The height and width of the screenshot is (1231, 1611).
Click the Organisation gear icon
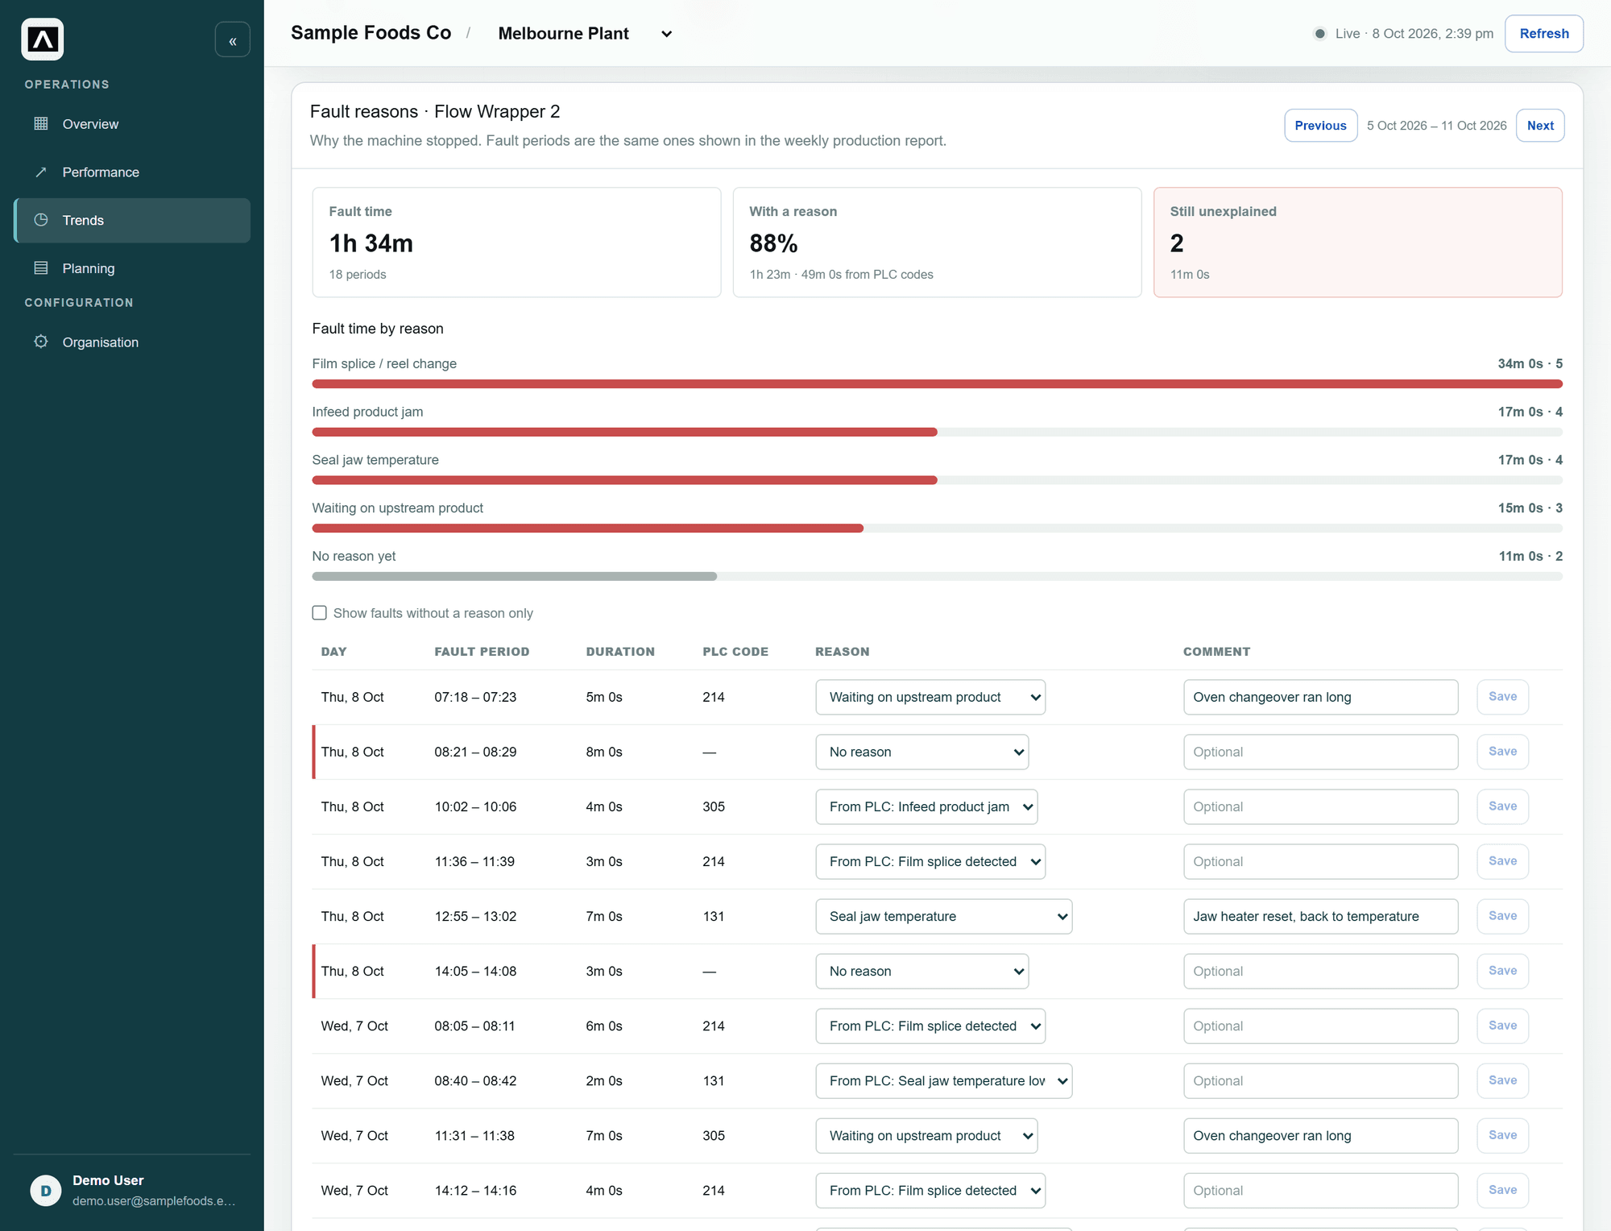tap(41, 342)
